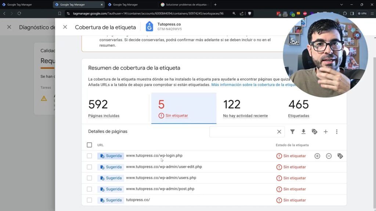Screen dimensions: 376x211
Task: Switch to Solucionar problemas de etiquetas browser tab
Action: pos(184,4)
